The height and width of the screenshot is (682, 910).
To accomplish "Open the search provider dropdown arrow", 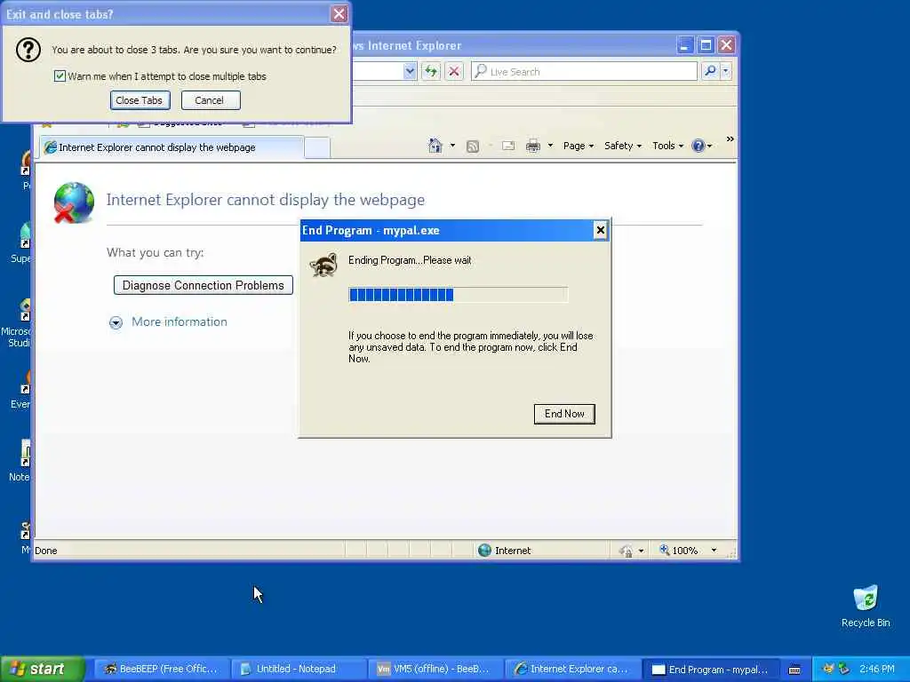I will point(725,71).
